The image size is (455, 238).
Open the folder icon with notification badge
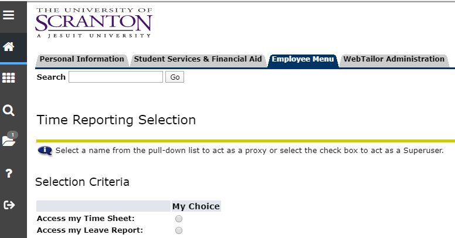tap(9, 140)
